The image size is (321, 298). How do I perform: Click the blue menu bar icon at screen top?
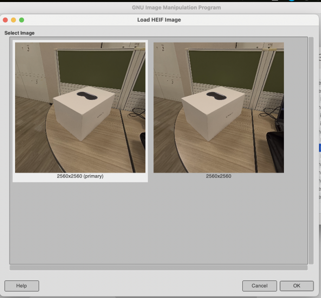(291, 1)
